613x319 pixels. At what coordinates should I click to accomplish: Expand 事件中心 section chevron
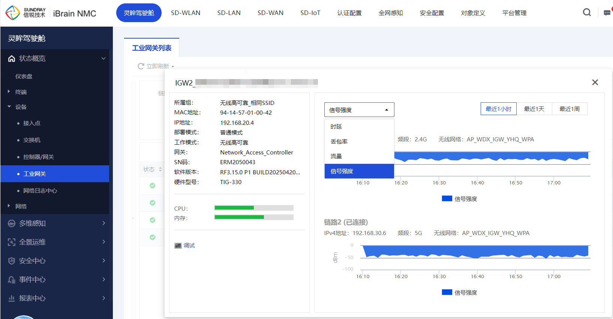[x=103, y=279]
